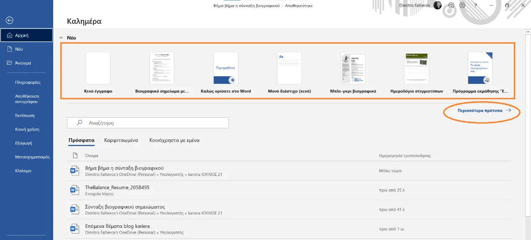
Task: Choose Μονό διάστιχο (κενό) template
Action: click(289, 72)
